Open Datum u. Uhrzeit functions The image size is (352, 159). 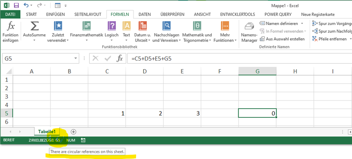pos(143,31)
